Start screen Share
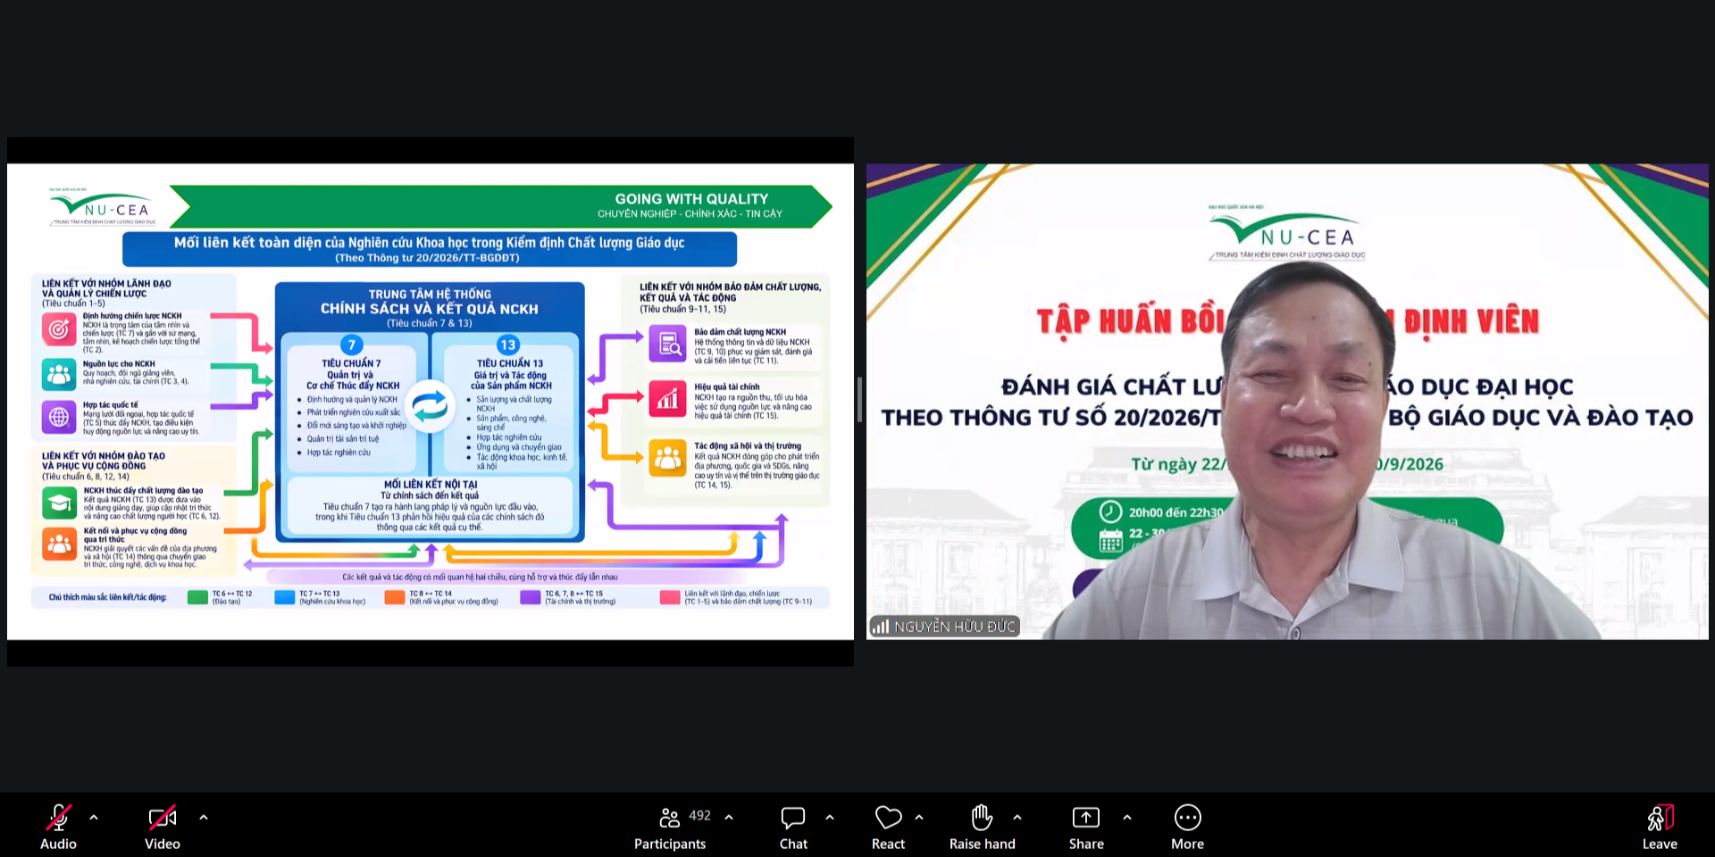1715x857 pixels. point(1086,828)
